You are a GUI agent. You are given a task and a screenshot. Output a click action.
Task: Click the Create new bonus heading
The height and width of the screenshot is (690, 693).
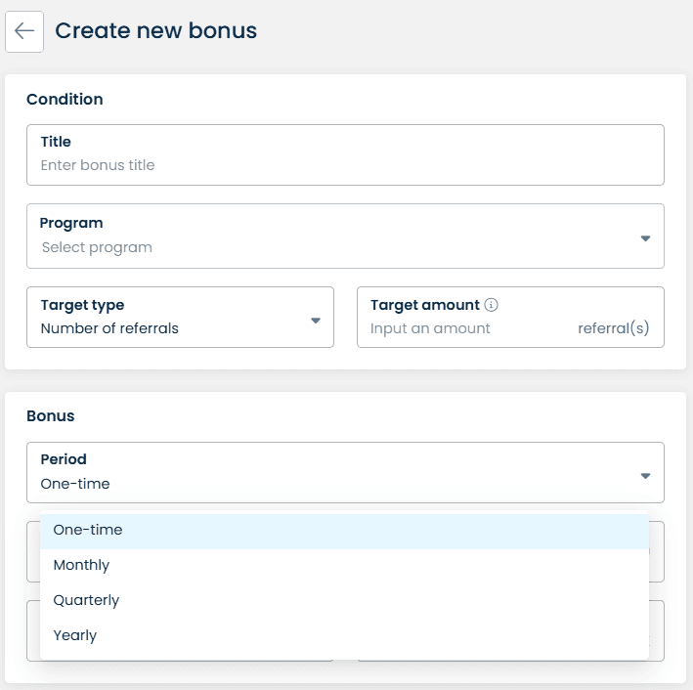(x=156, y=31)
